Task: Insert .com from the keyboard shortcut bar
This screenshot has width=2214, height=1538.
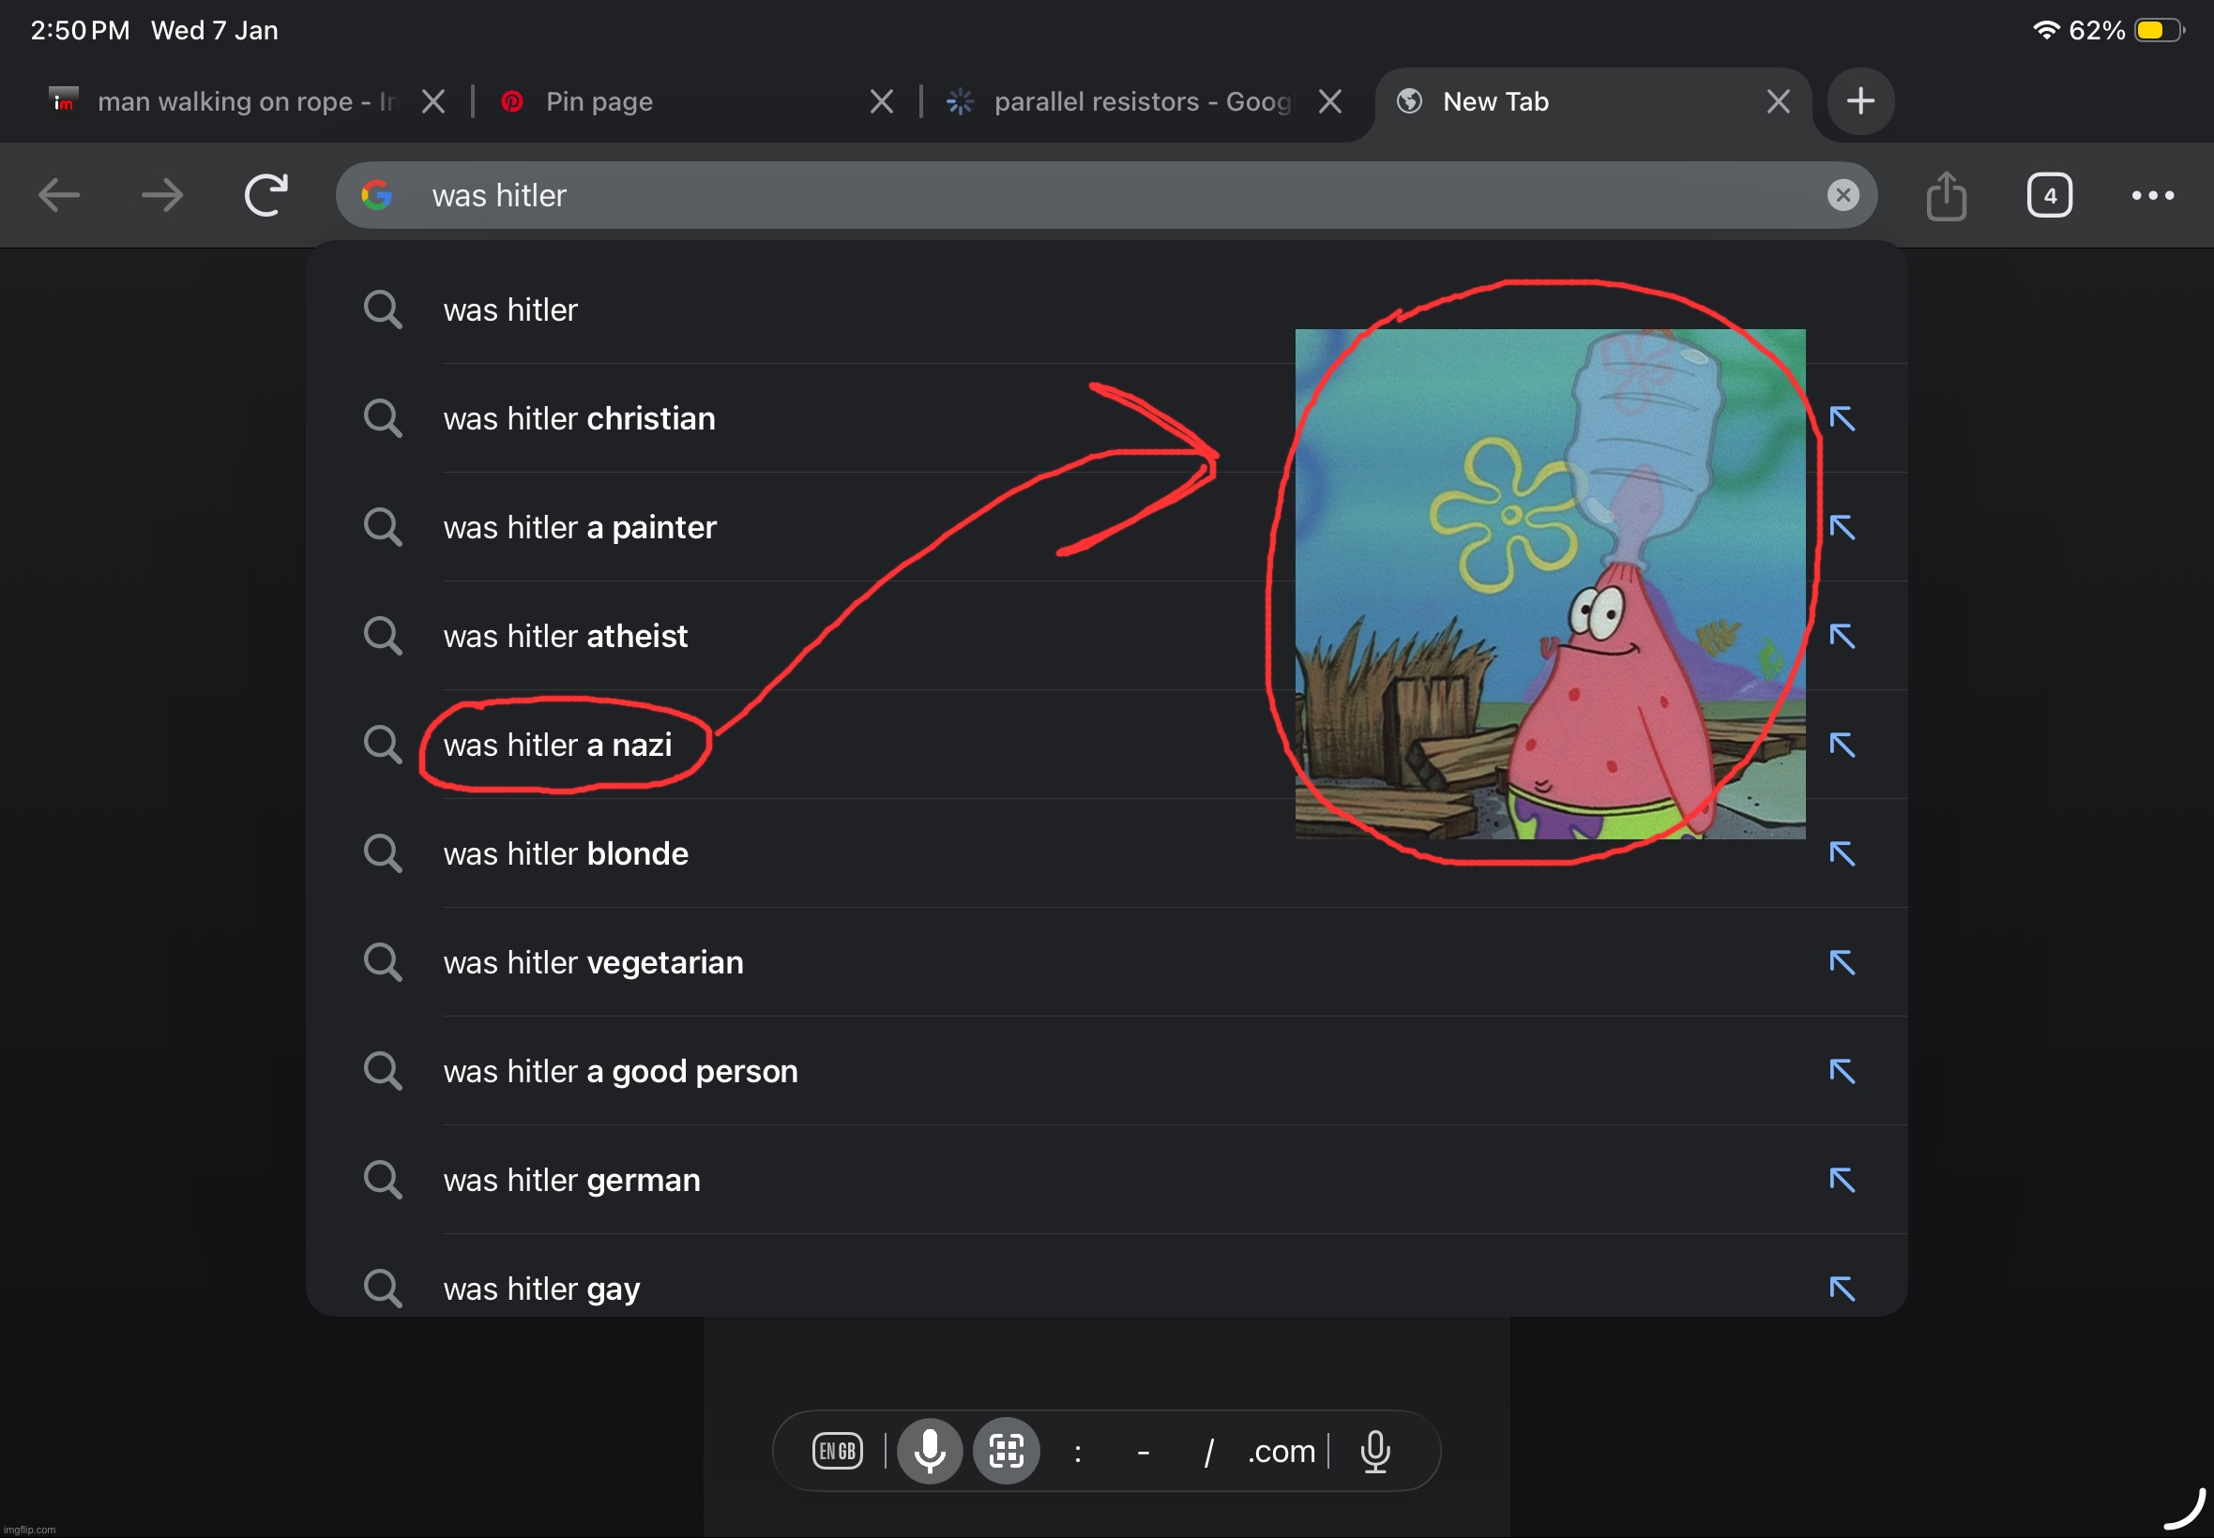Action: 1280,1450
